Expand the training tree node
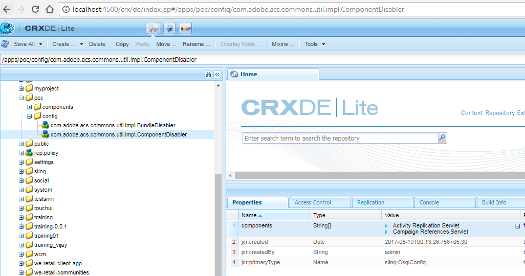Image resolution: width=525 pixels, height=276 pixels. 21,217
